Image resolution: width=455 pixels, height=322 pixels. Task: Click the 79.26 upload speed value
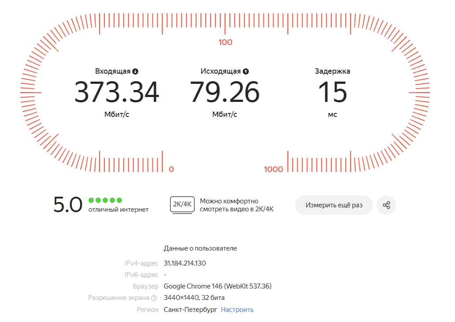225,93
